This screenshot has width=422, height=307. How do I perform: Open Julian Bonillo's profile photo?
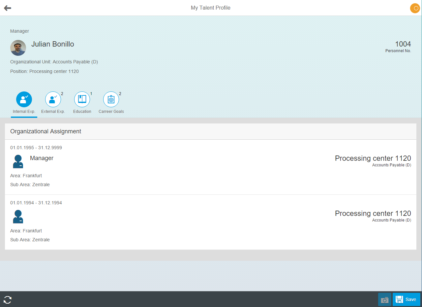[18, 48]
